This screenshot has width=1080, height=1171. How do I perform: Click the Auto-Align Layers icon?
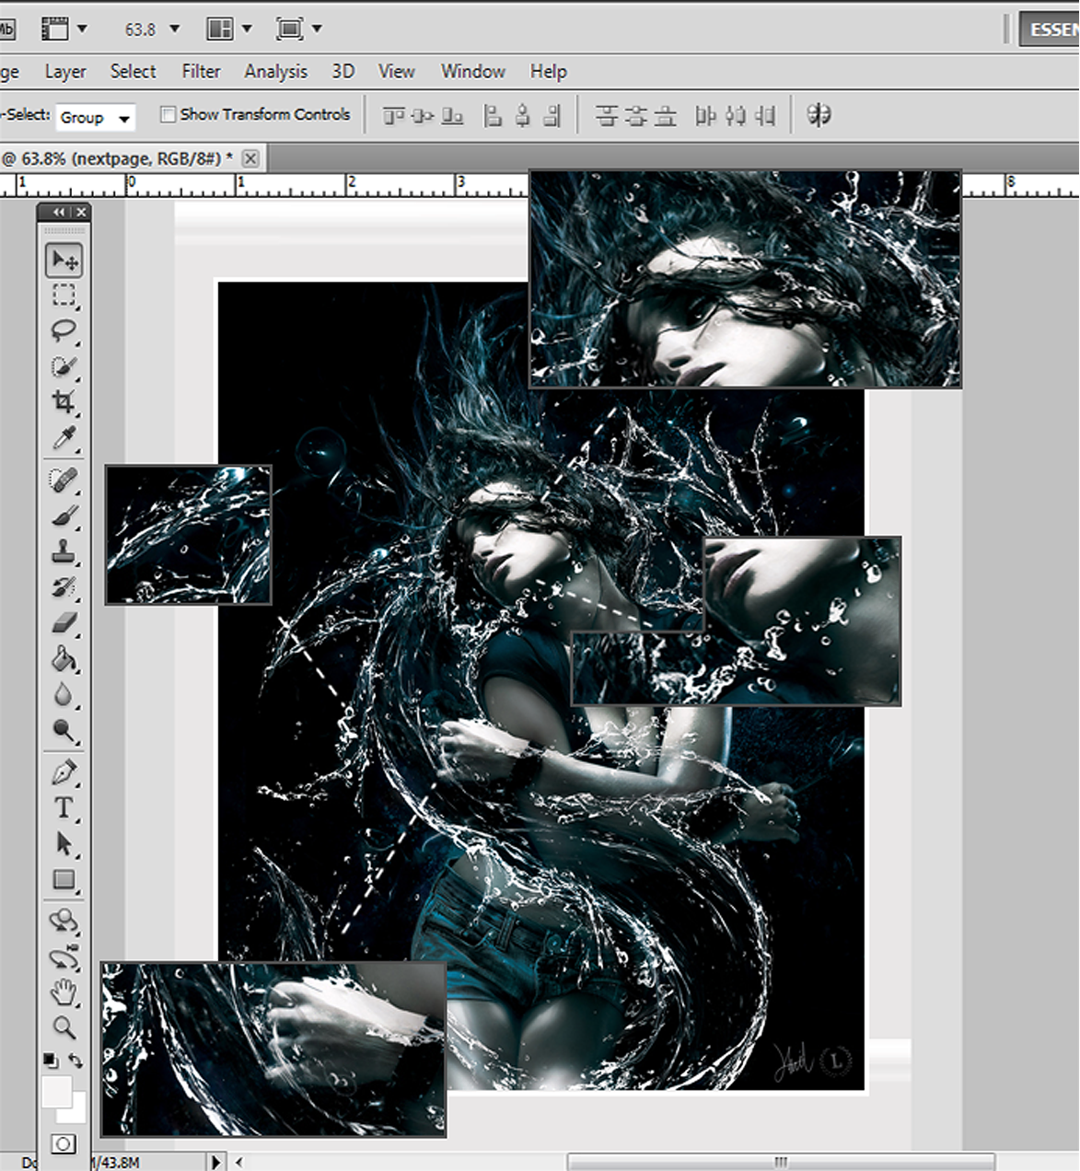tap(819, 115)
